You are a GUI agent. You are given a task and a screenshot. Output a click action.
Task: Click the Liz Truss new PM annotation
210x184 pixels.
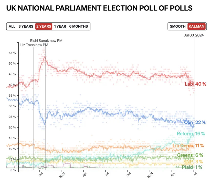coord(34,45)
